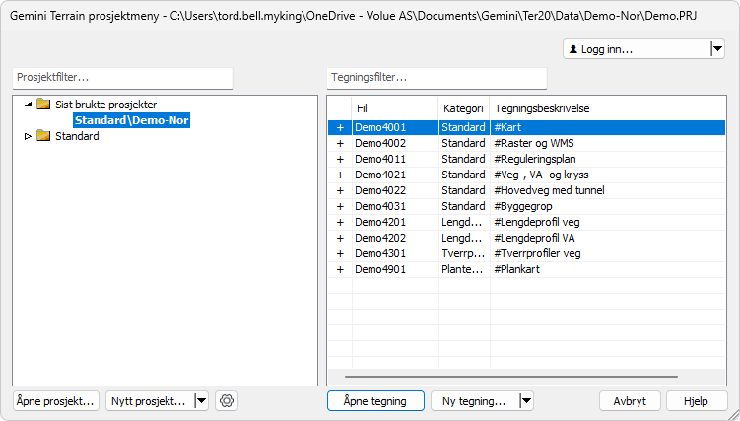Open the Logg inn dropdown arrow
The height and width of the screenshot is (421, 740).
click(716, 49)
